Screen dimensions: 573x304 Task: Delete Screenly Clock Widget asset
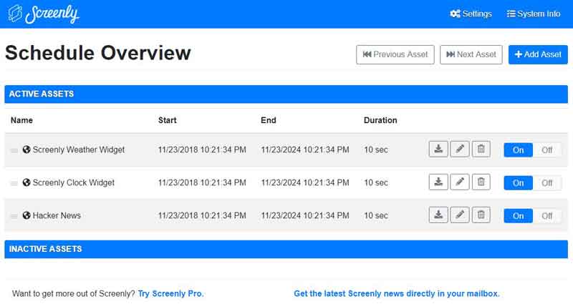point(481,182)
